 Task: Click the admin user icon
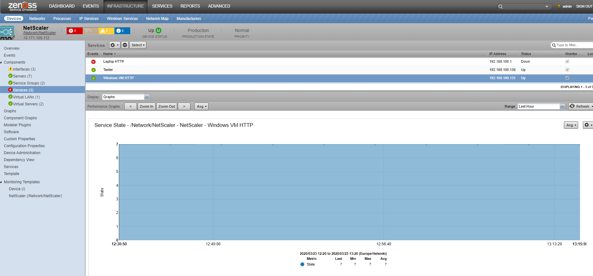(559, 6)
